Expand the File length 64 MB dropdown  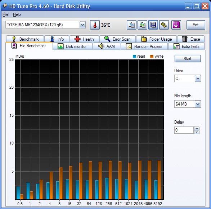click(198, 104)
